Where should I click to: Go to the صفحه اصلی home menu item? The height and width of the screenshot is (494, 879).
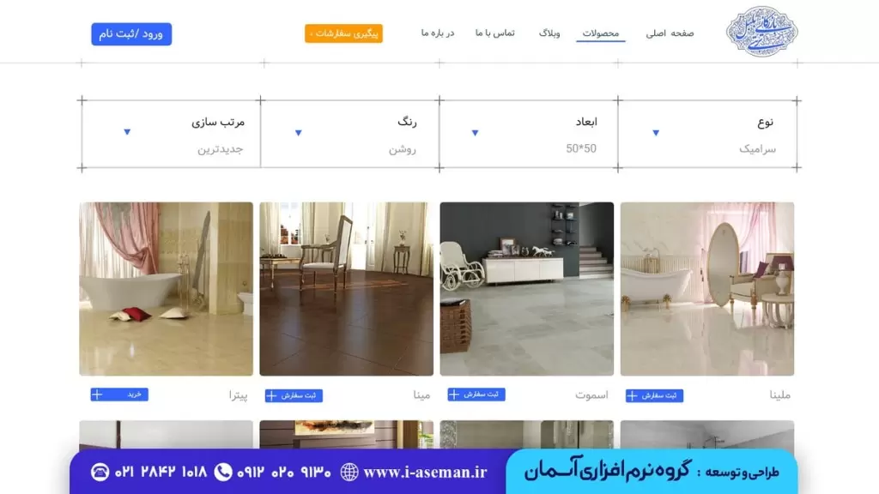click(670, 33)
